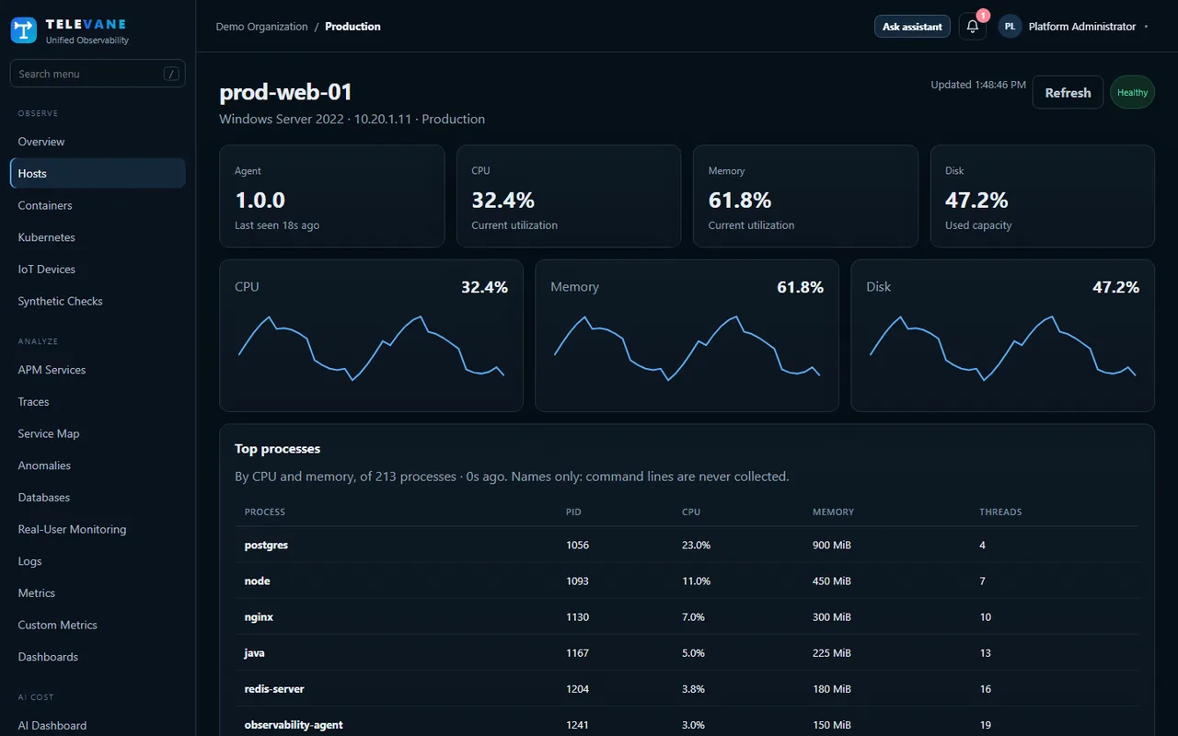The image size is (1178, 736).
Task: Refresh the host data
Action: [x=1068, y=93]
